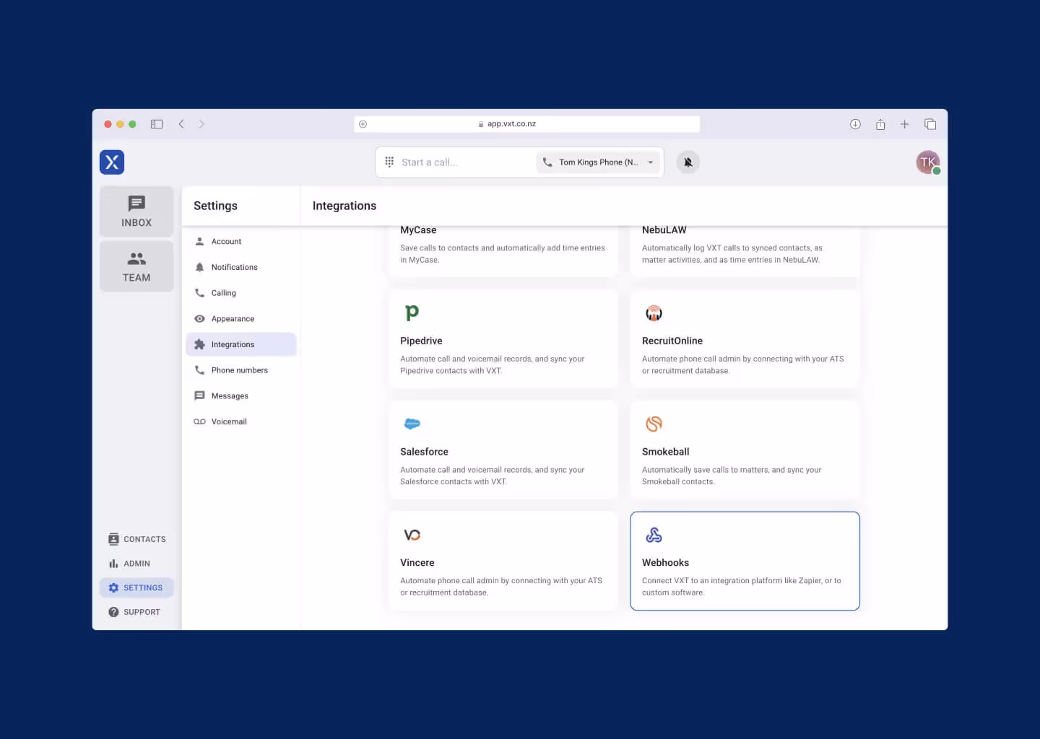Screen dimensions: 1040x739
Task: Open Voicemail settings
Action: coord(241,421)
